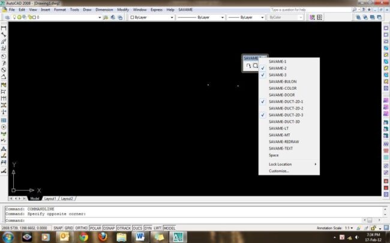This screenshot has width=390, height=243.
Task: Select the ordinate dimension tool
Action: click(x=4, y=48)
